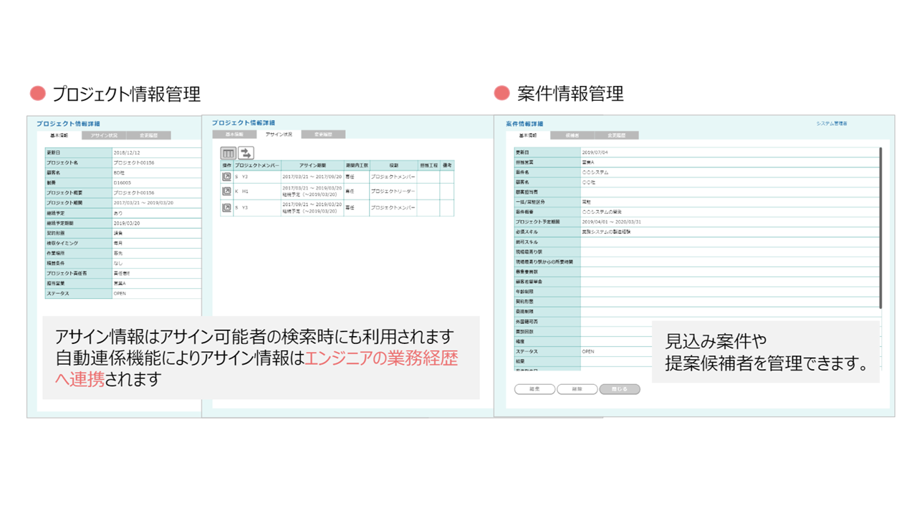
Task: Click the プロジェクトリーダー role cell
Action: tap(393, 192)
